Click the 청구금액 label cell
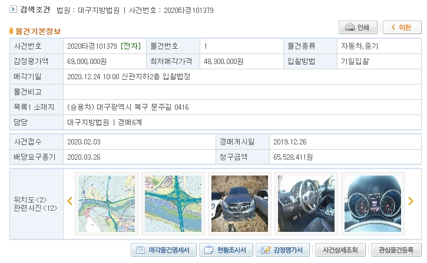 coord(243,157)
